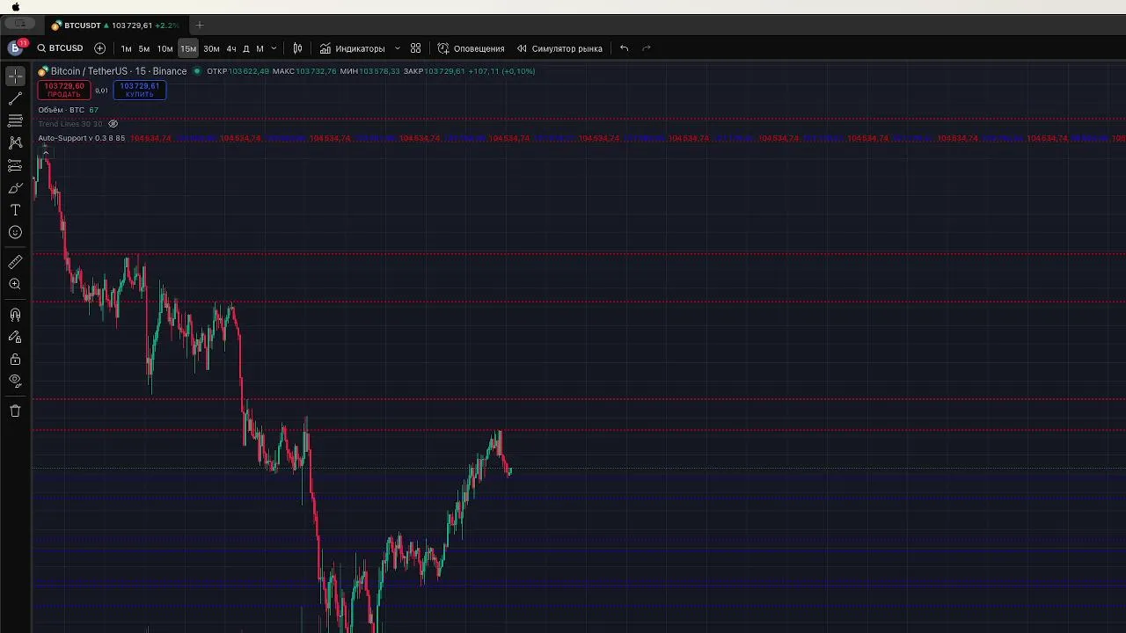Select the 15м timeframe
Image resolution: width=1126 pixels, height=633 pixels.
(188, 49)
